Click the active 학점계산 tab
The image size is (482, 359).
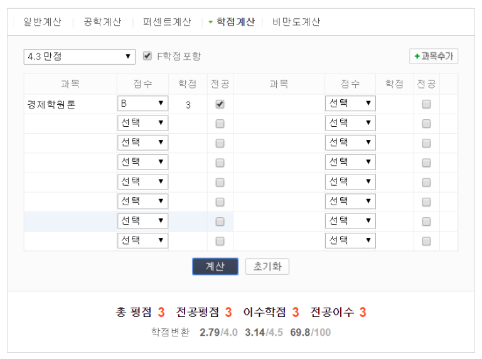pos(235,22)
